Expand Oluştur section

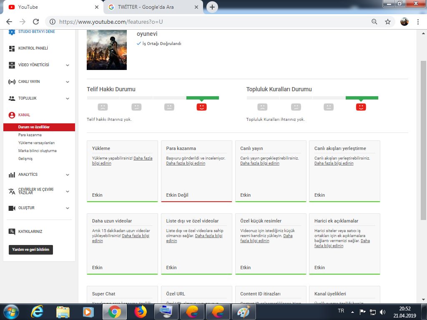68,208
